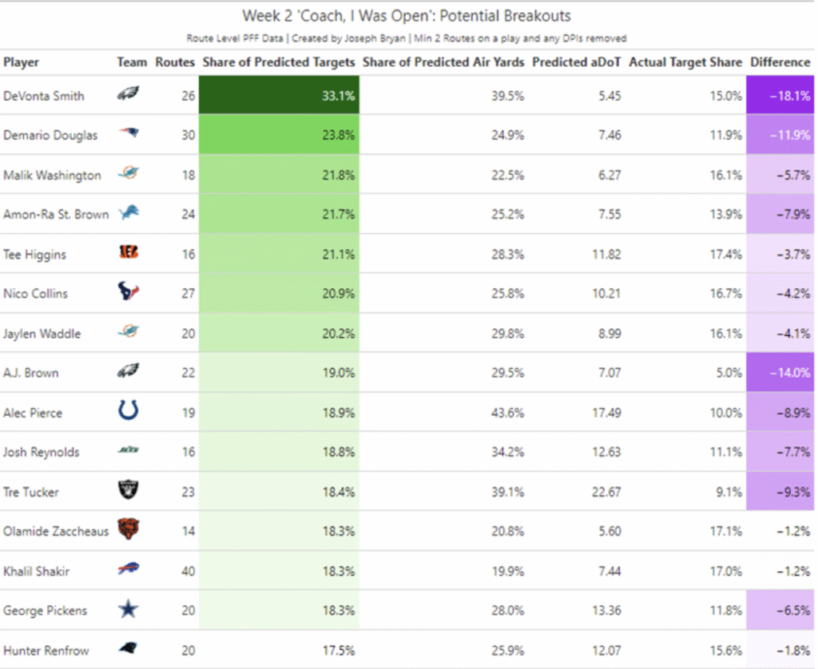Select the Cowboys star logo by George Pickens
818x669 pixels.
[x=128, y=610]
